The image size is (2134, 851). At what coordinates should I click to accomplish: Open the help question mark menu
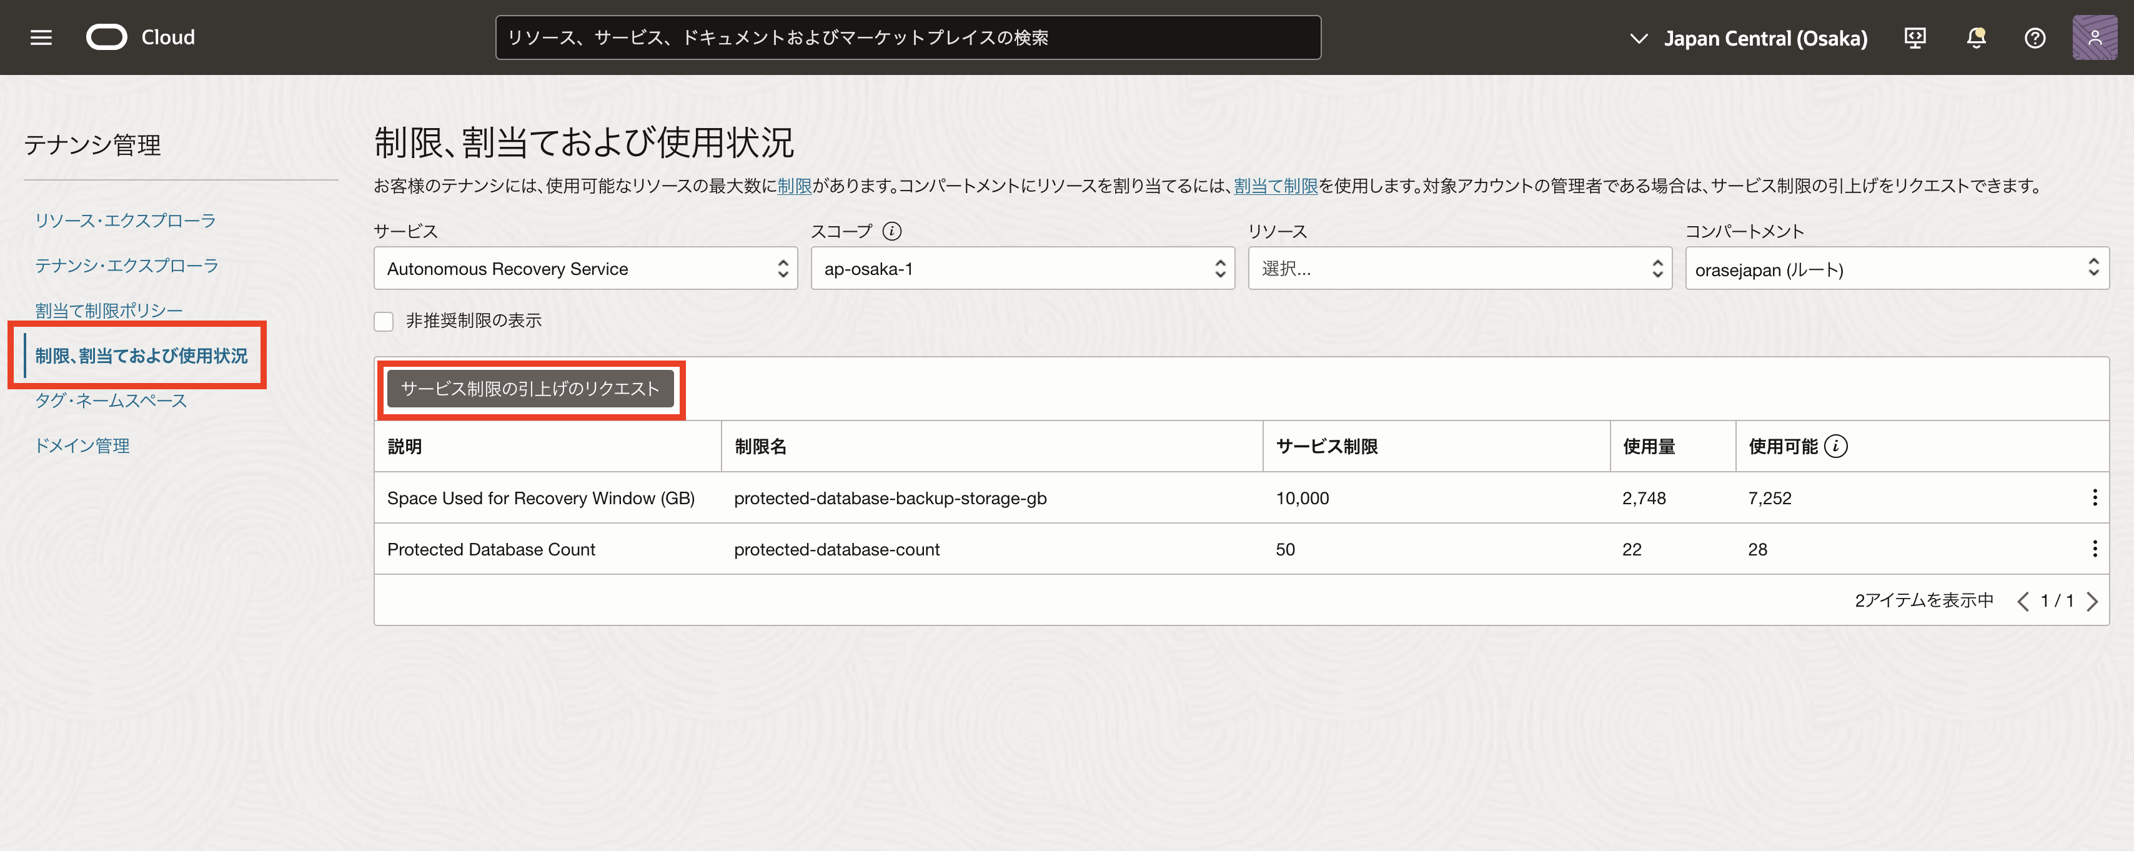(x=2035, y=37)
